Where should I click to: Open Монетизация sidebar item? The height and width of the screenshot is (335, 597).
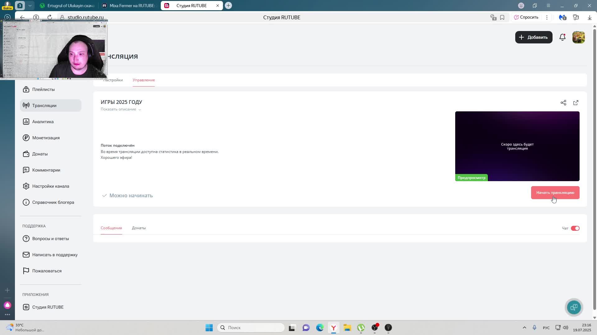click(46, 138)
